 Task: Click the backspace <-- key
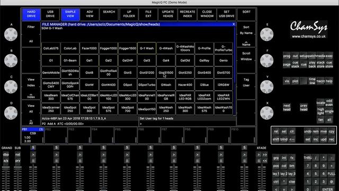coord(292,140)
